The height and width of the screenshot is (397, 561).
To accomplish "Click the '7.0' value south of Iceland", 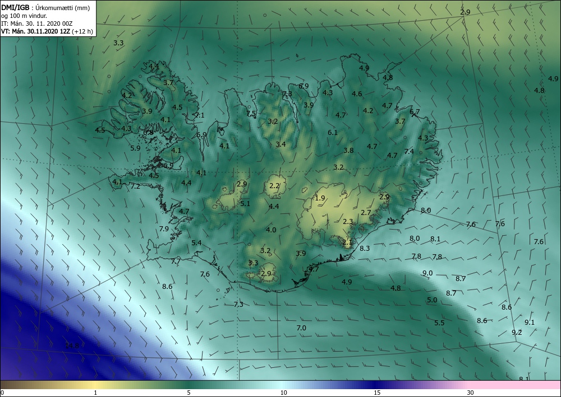I will 302,328.
